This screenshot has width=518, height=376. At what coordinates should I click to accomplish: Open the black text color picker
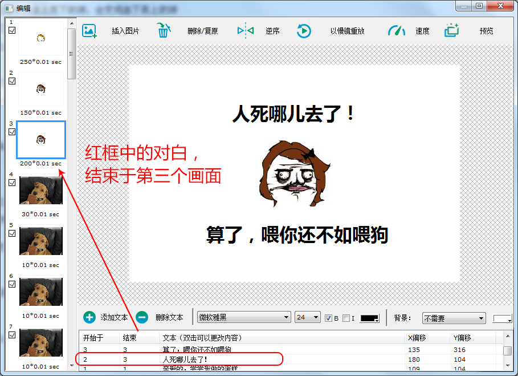(369, 318)
